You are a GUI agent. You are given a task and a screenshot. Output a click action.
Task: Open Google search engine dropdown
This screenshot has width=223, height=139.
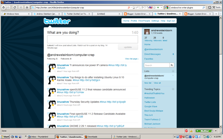click(167, 8)
